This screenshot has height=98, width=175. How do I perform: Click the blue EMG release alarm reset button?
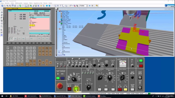click(62, 78)
